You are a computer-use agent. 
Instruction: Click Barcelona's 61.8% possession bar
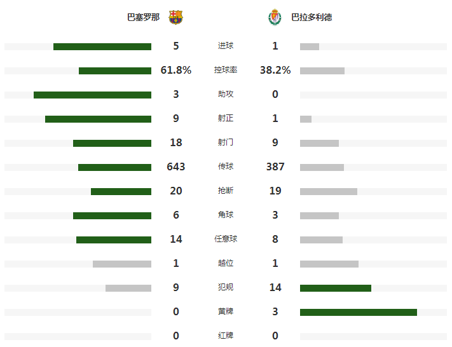pos(115,71)
